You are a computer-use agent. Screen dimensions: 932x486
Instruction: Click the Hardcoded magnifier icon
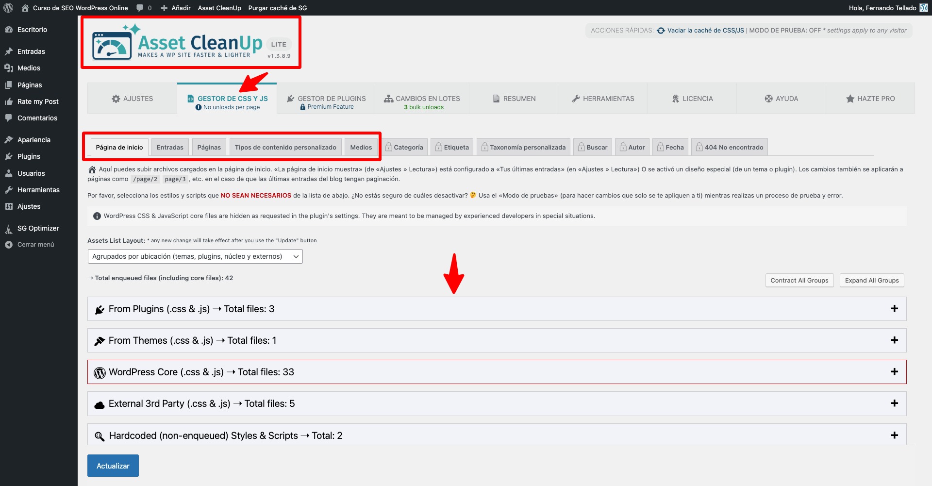click(x=100, y=436)
